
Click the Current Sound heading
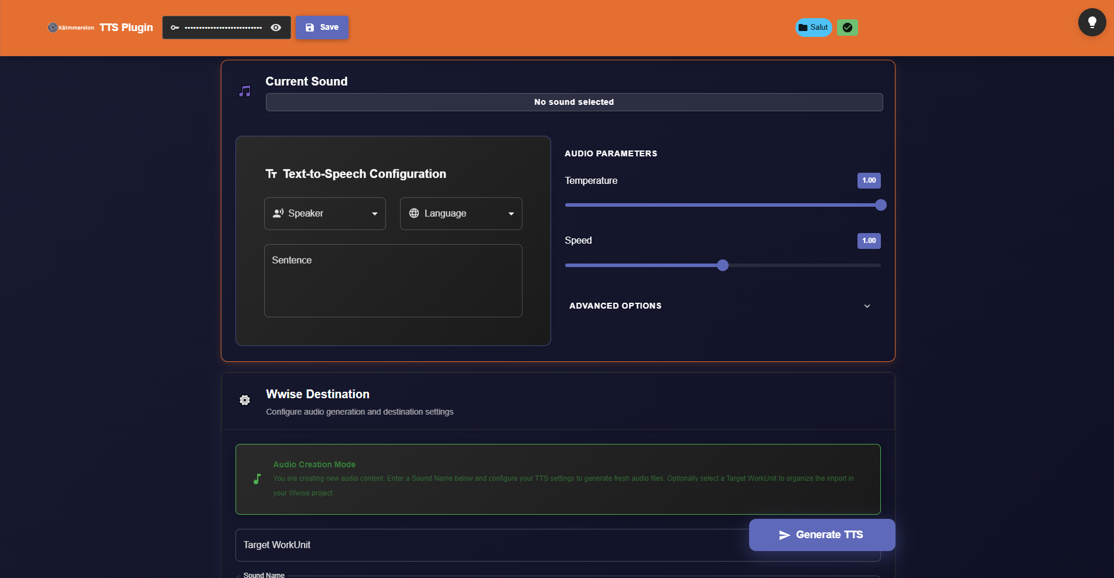[306, 81]
